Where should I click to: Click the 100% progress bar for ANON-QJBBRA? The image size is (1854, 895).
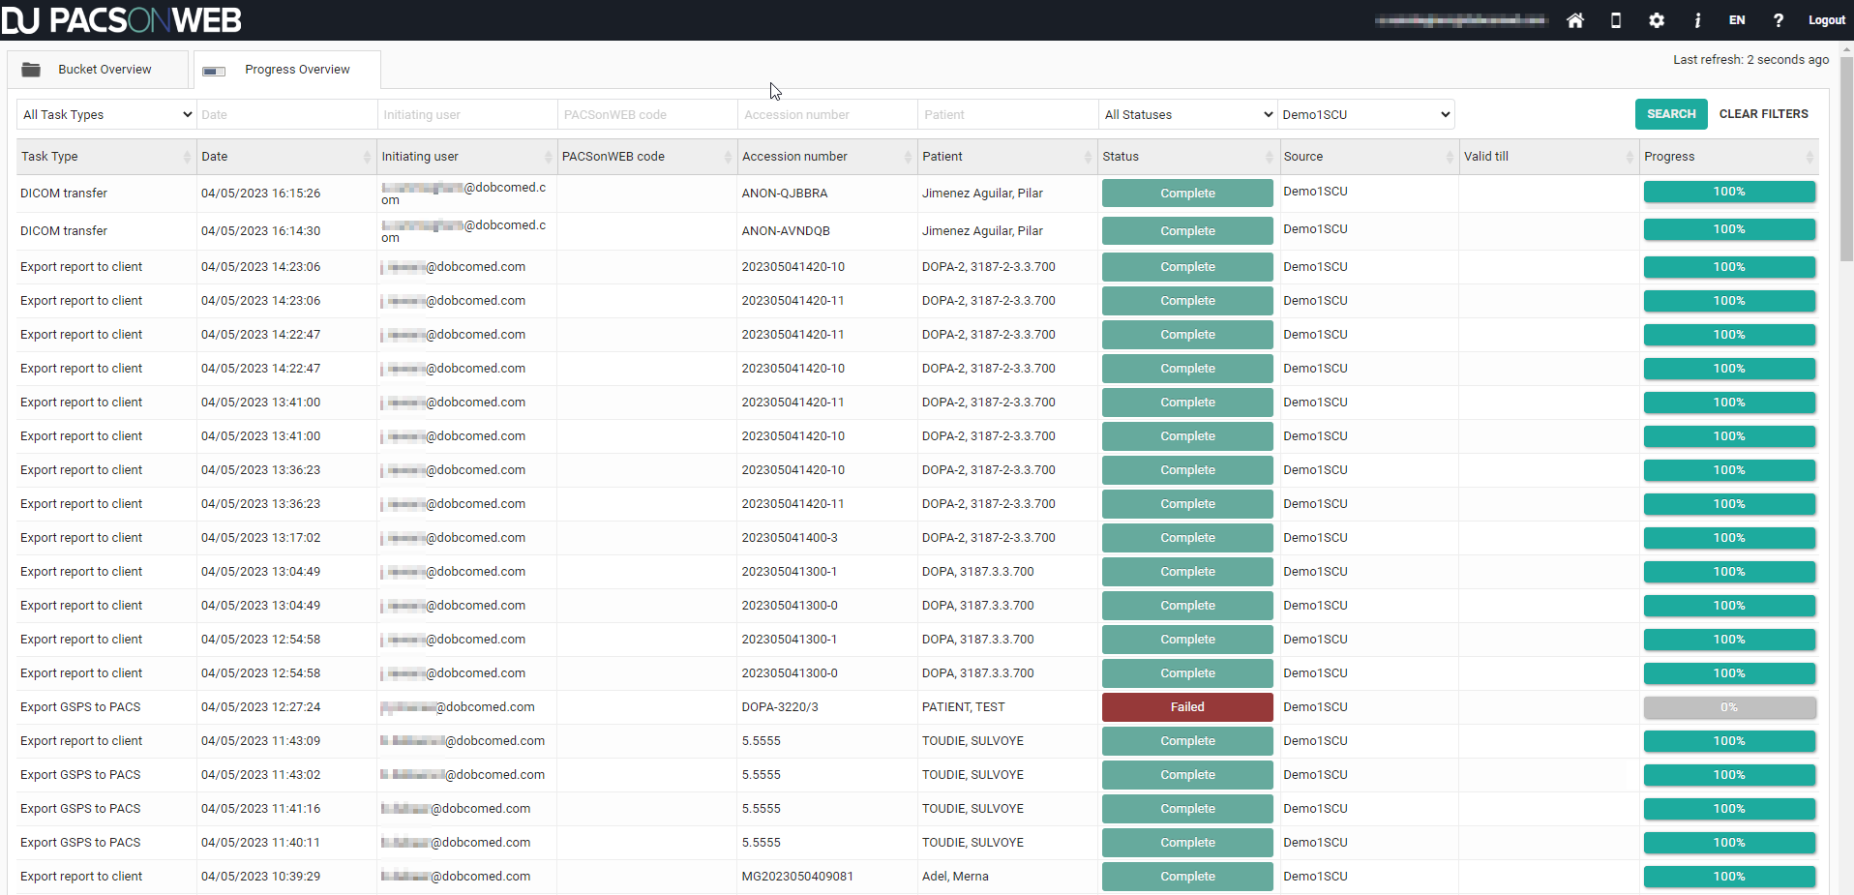pos(1729,192)
